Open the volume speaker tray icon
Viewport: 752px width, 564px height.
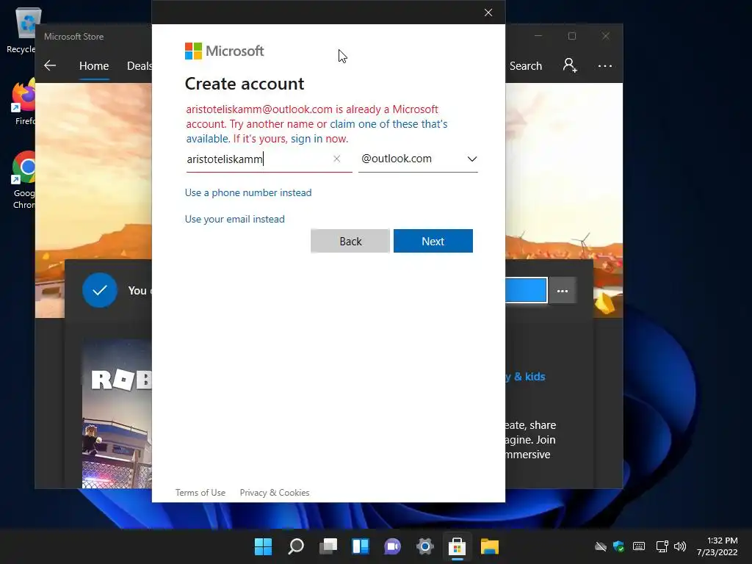(x=680, y=546)
